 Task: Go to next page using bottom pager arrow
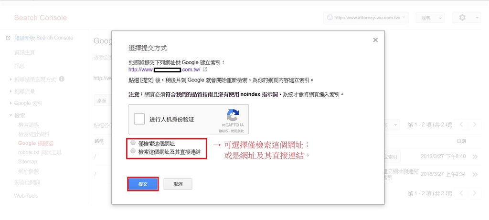click(x=474, y=193)
